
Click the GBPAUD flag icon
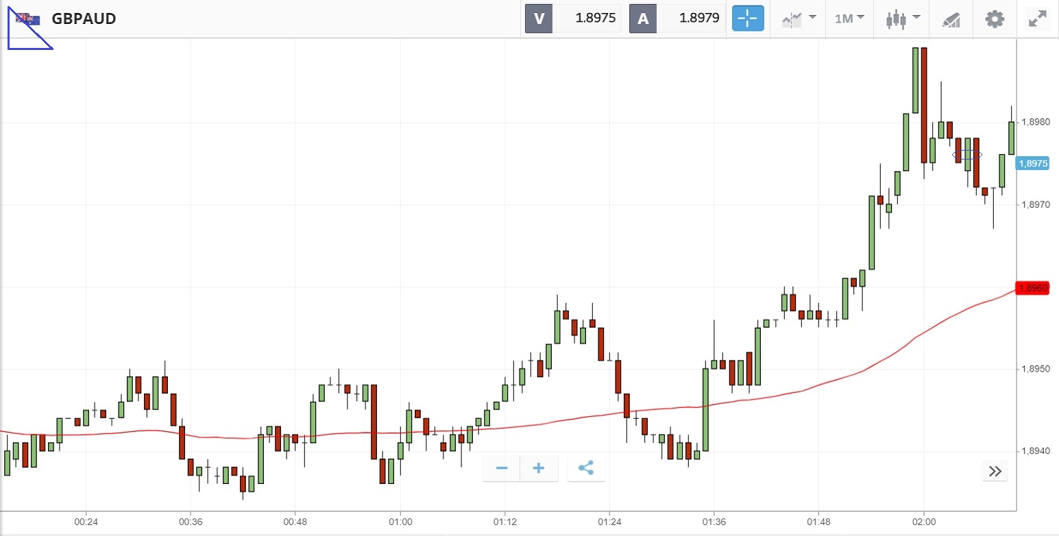(28, 19)
